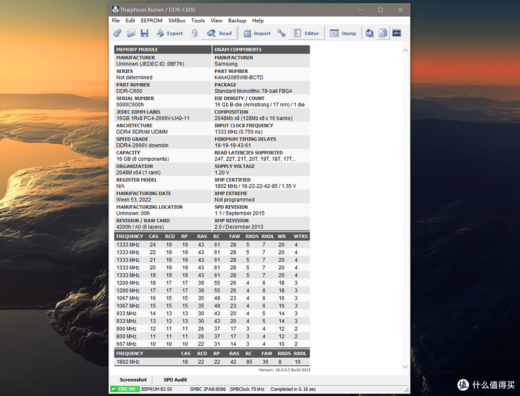
Task: Switch to the SPD Audit tab
Action: point(175,380)
